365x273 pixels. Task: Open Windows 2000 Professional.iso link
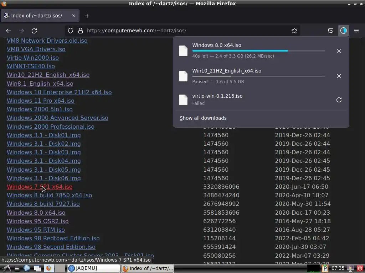51,127
